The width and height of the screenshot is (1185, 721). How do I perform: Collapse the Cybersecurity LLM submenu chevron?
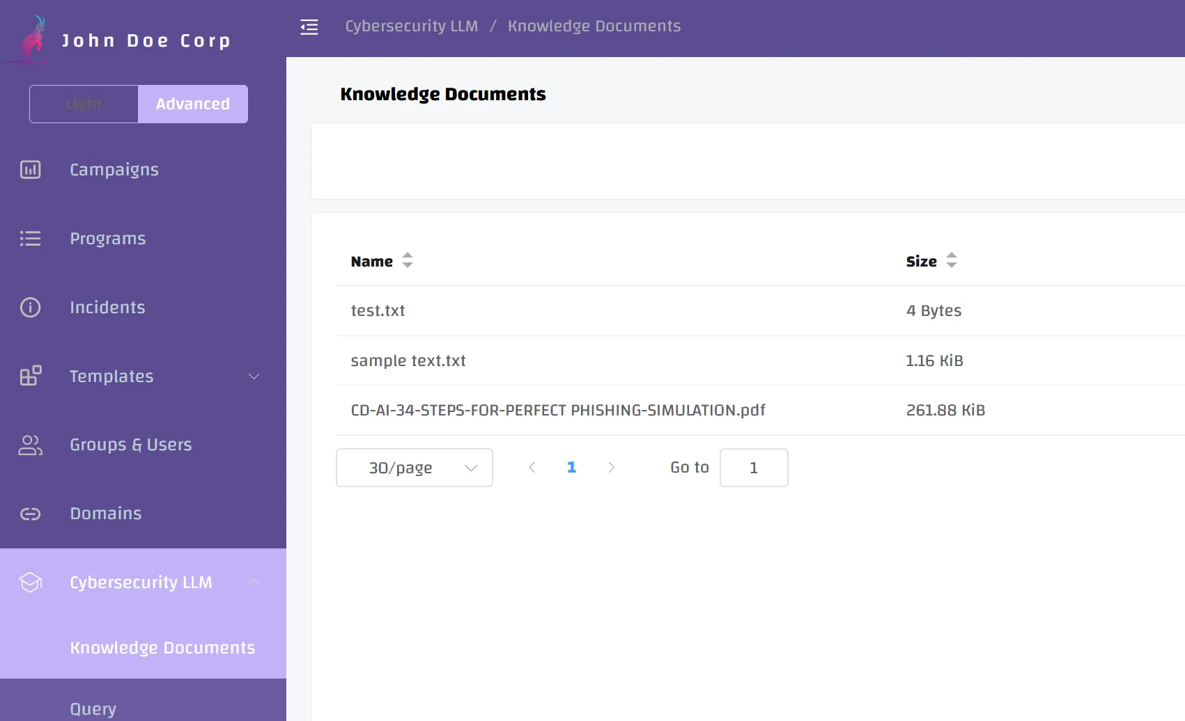pyautogui.click(x=254, y=582)
